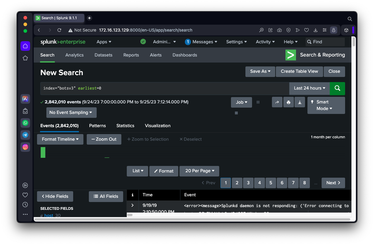374x245 pixels.
Task: Switch to the Patterns results tab
Action: 97,126
